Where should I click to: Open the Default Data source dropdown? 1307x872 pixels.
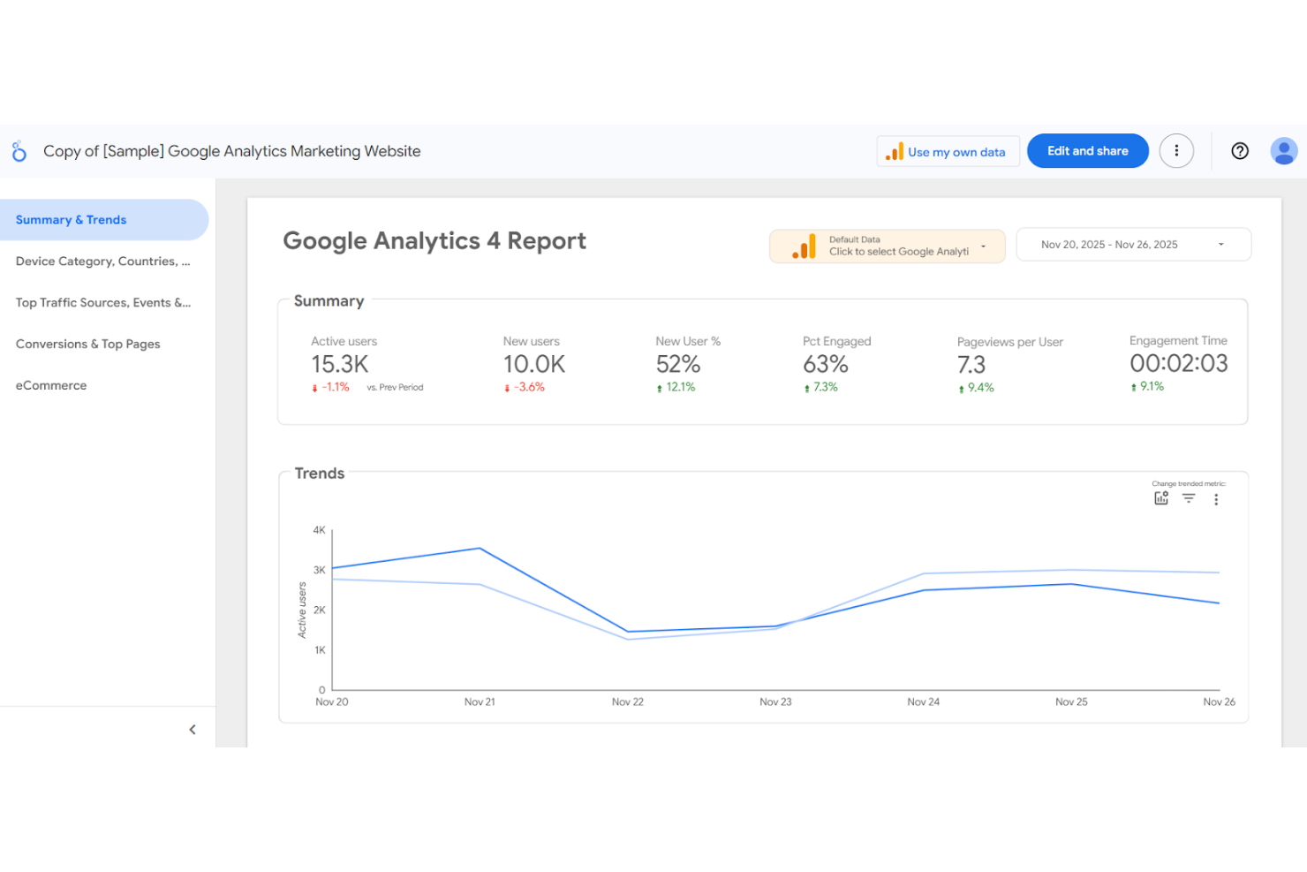click(887, 246)
